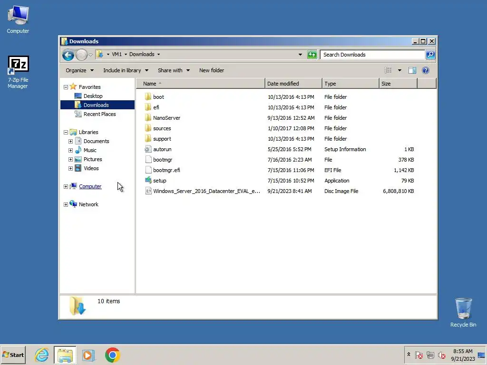Open Google Chrome from the taskbar

[112, 355]
